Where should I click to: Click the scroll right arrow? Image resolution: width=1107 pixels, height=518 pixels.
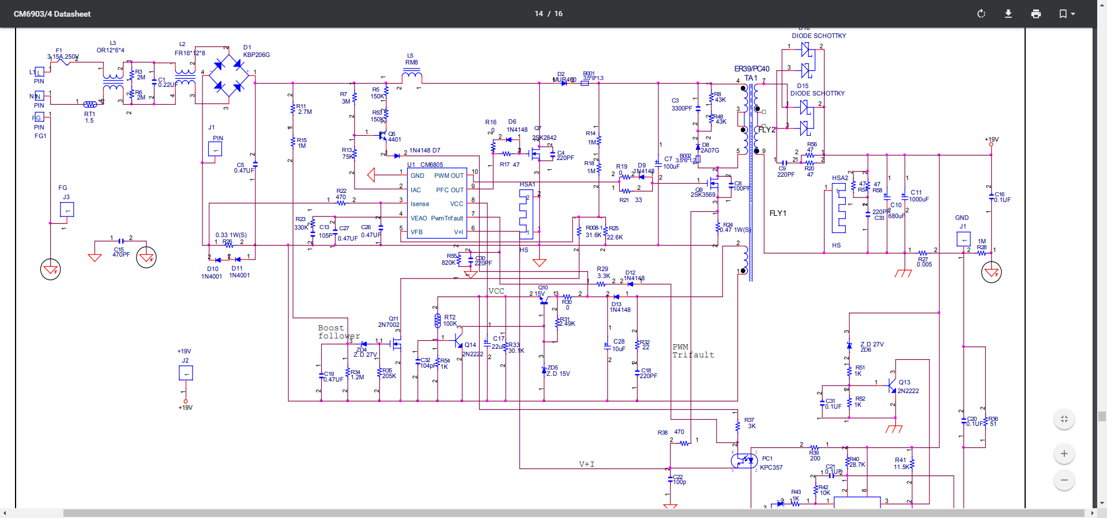click(1092, 513)
